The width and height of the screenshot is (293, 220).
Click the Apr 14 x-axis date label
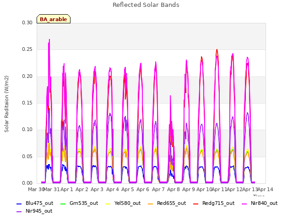point(266,189)
